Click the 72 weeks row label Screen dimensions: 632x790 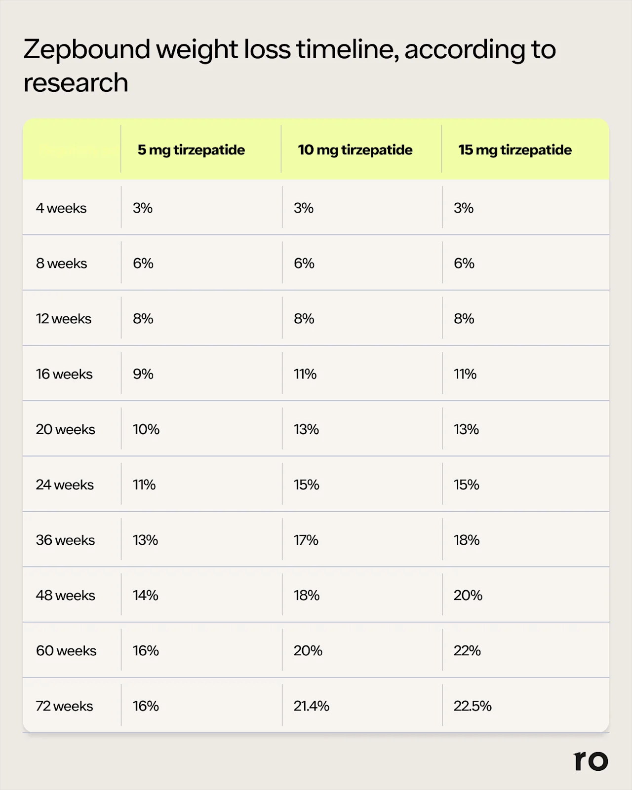[x=64, y=706]
